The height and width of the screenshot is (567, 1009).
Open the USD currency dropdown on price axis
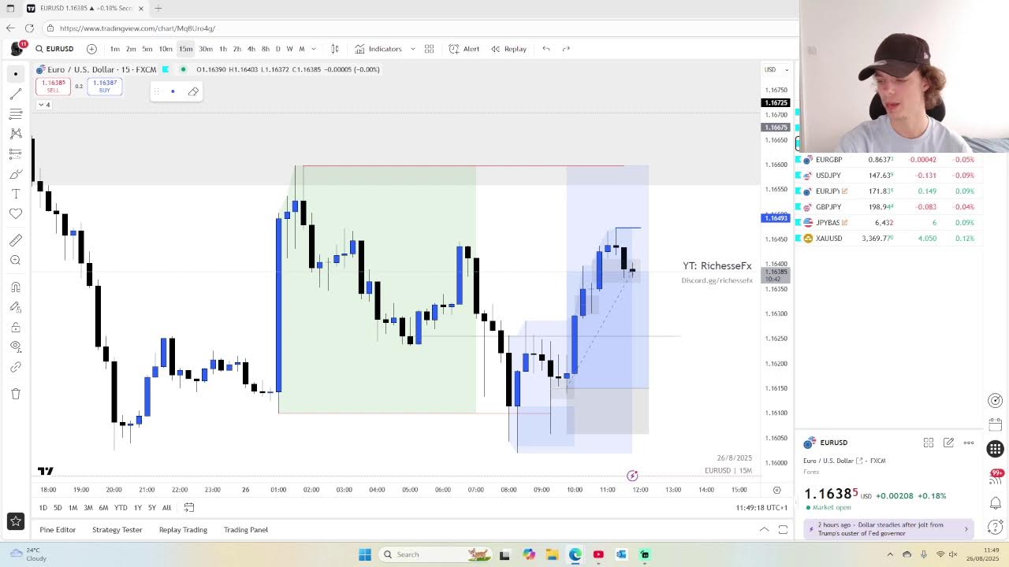click(x=776, y=69)
